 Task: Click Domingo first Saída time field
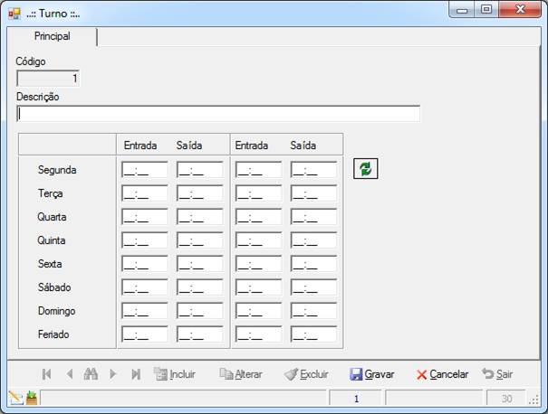[199, 311]
